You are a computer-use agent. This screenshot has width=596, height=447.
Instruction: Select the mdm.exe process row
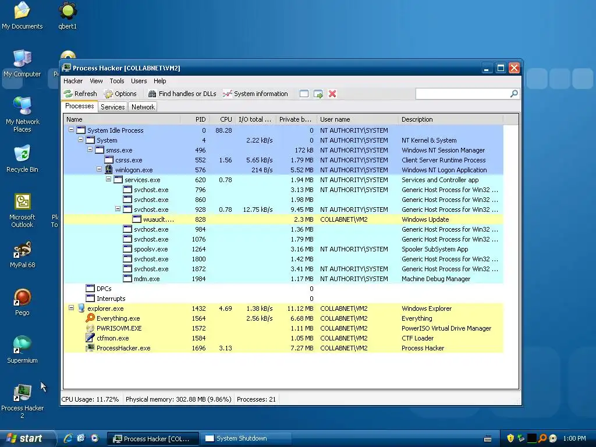click(x=283, y=279)
